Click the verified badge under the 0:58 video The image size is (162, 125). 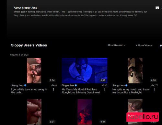(126, 85)
